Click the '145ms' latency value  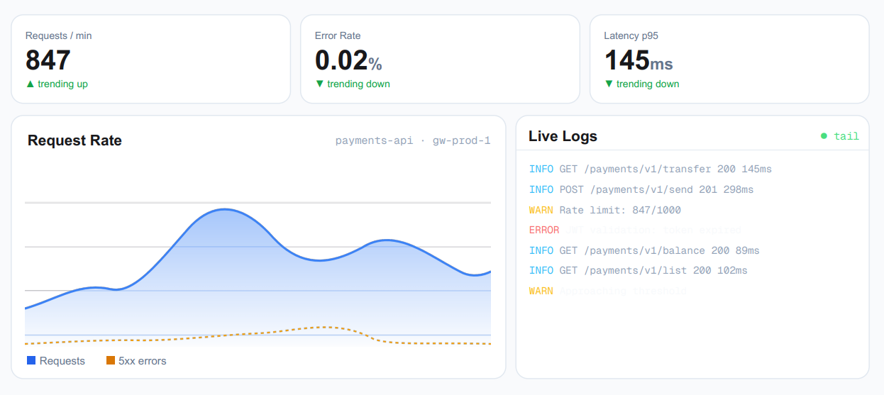tap(639, 60)
